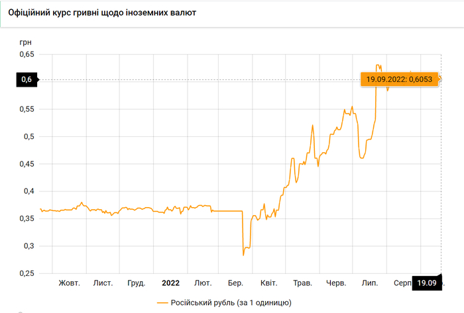
Task: Select the Бер. month label
Action: (x=235, y=283)
